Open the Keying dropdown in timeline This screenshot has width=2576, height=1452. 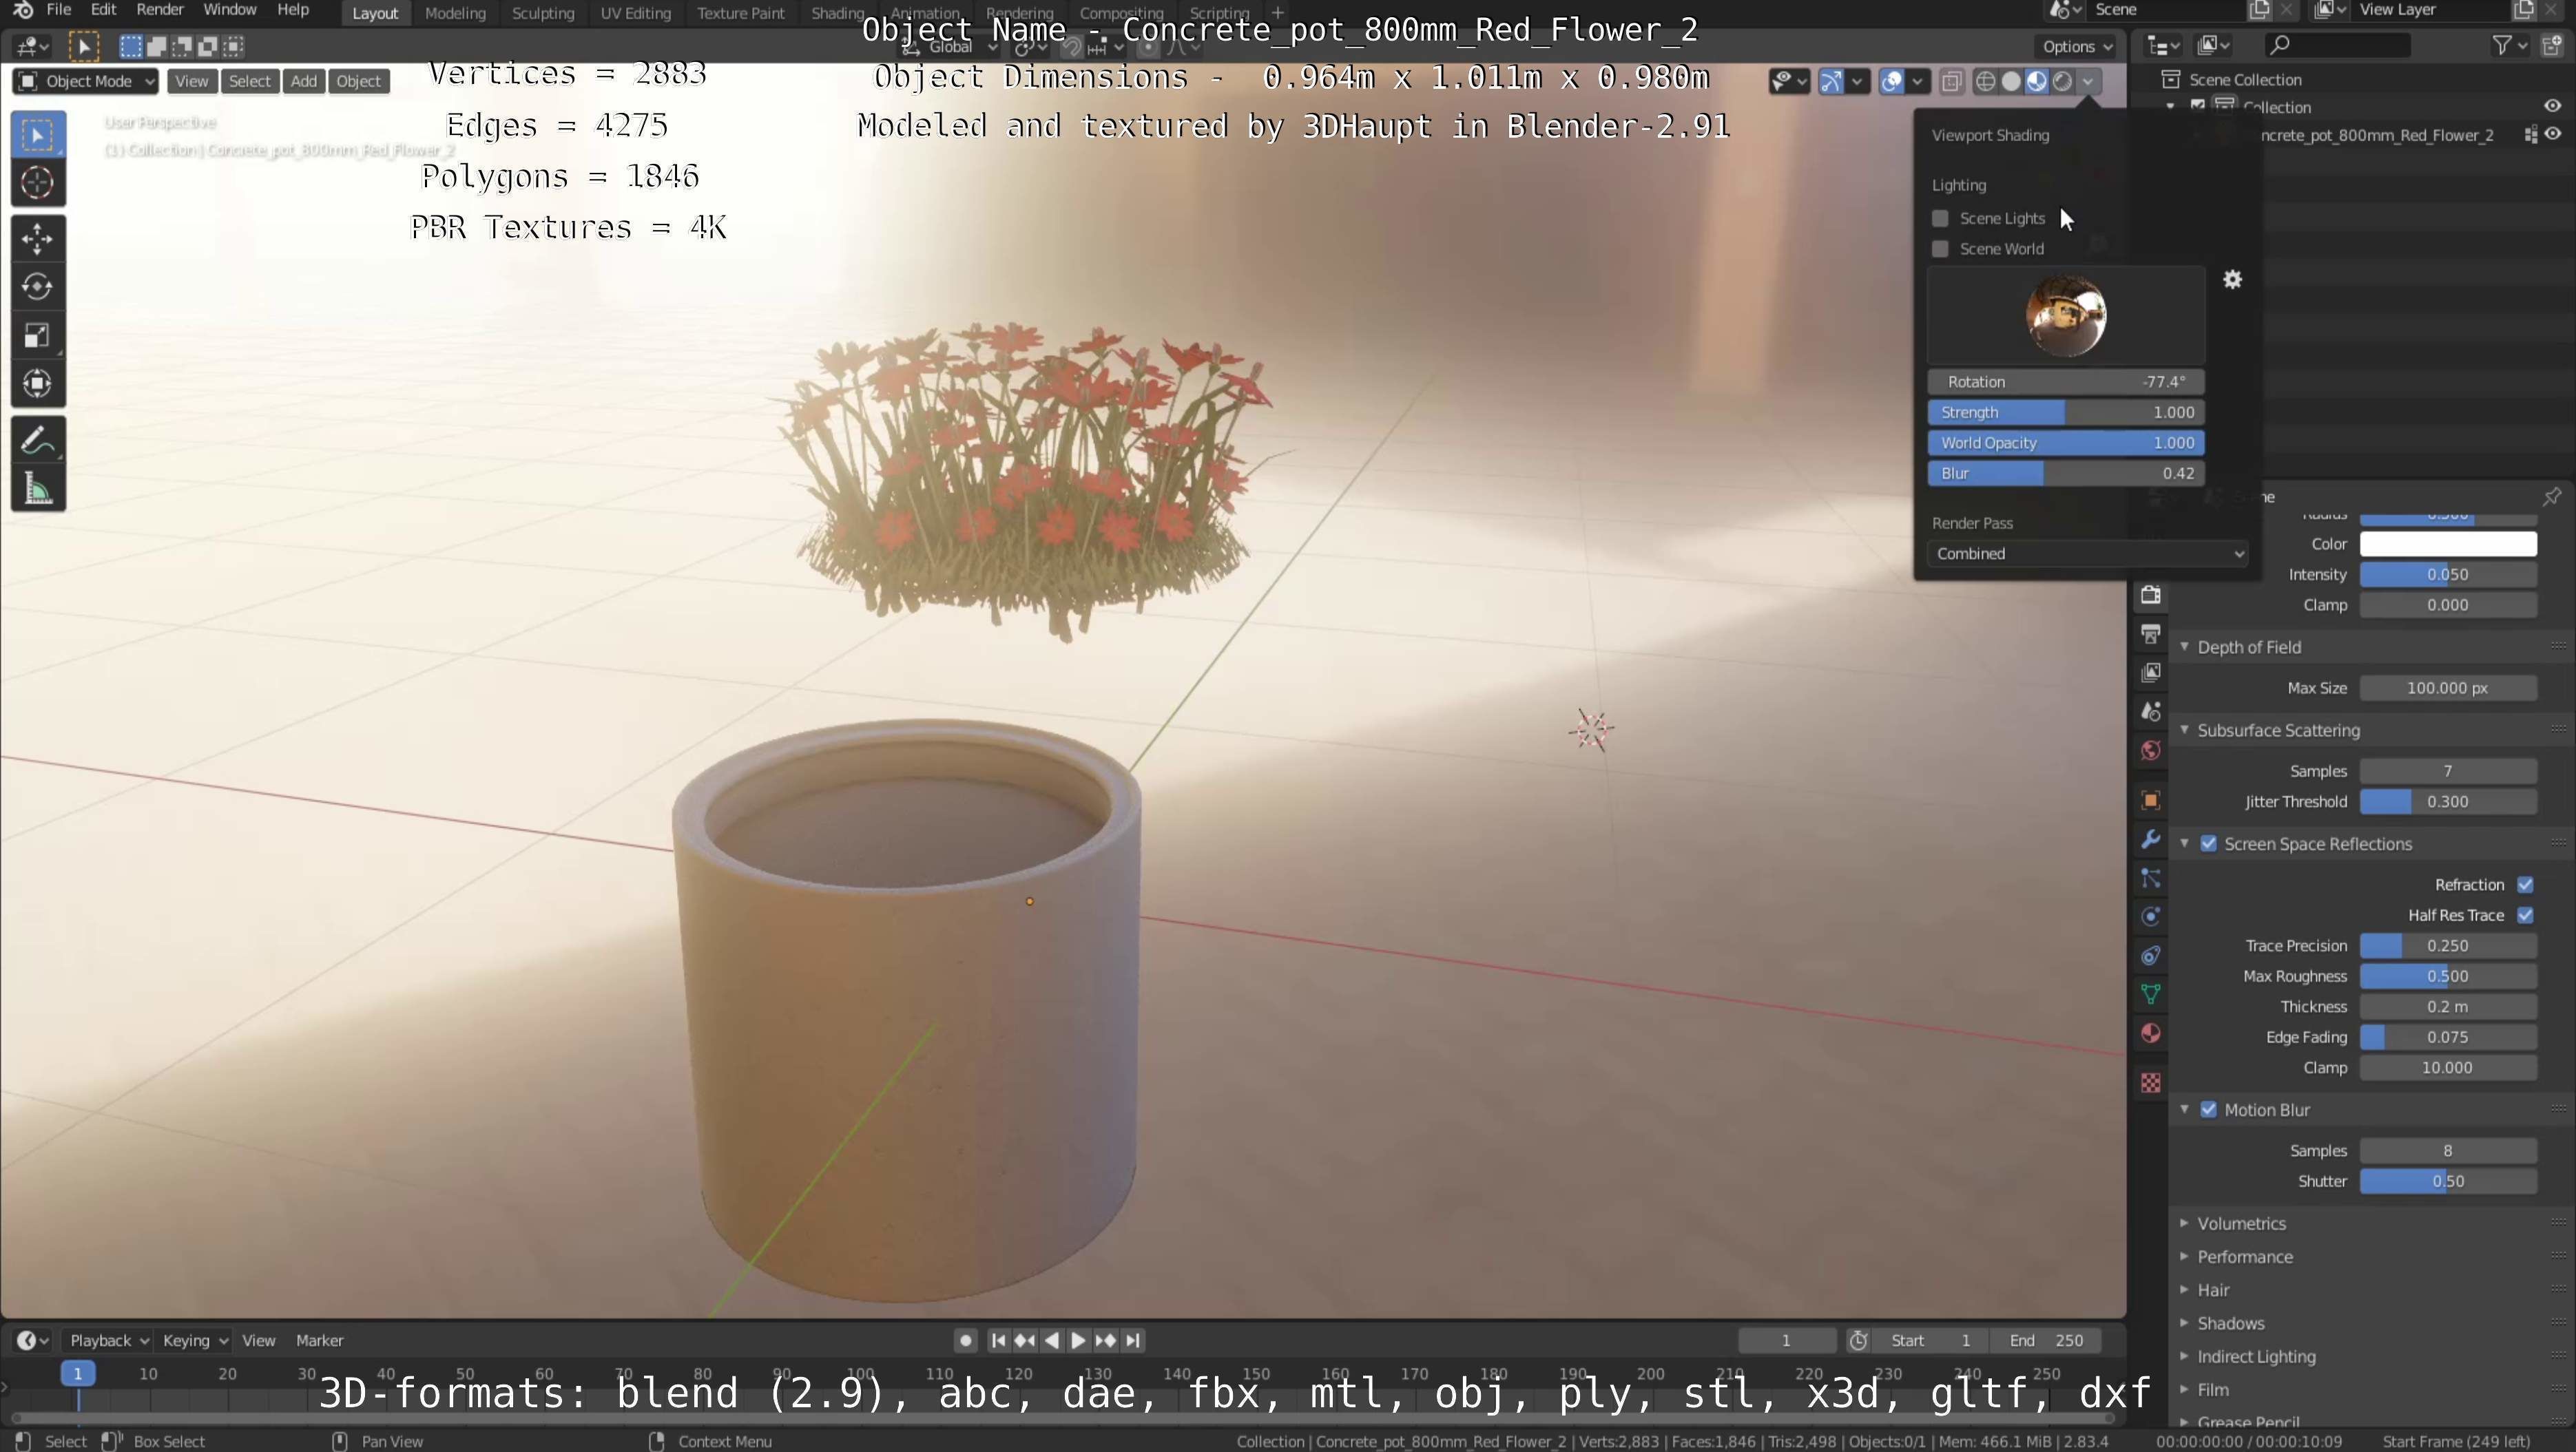coord(195,1341)
